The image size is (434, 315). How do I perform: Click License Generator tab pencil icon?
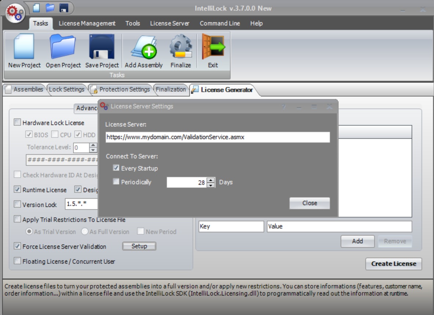[195, 89]
